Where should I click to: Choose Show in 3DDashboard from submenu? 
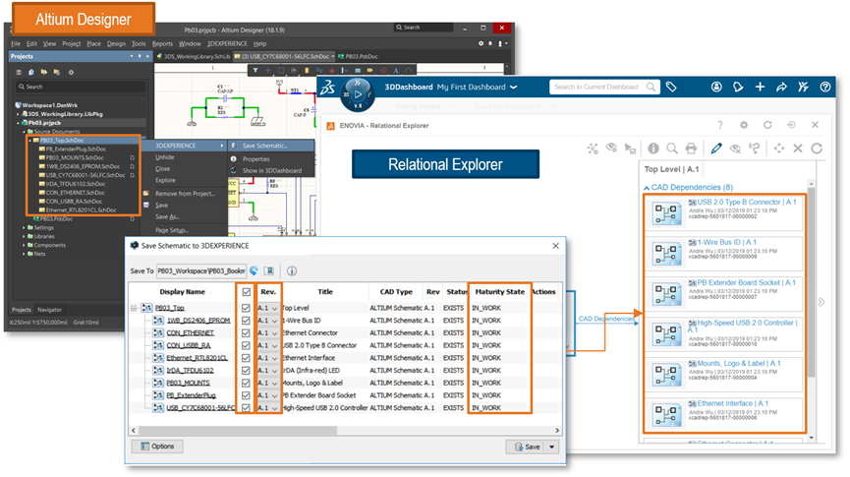270,170
